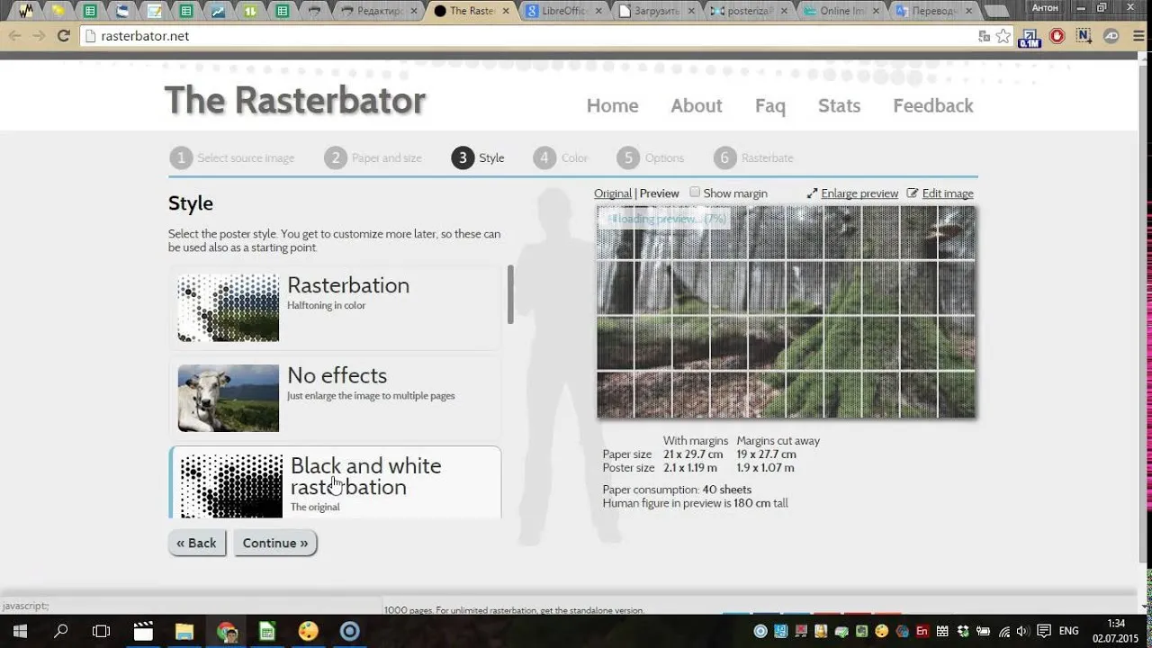Viewport: 1152px width, 648px height.
Task: Open LibreOffice Calc from the taskbar
Action: pyautogui.click(x=267, y=631)
